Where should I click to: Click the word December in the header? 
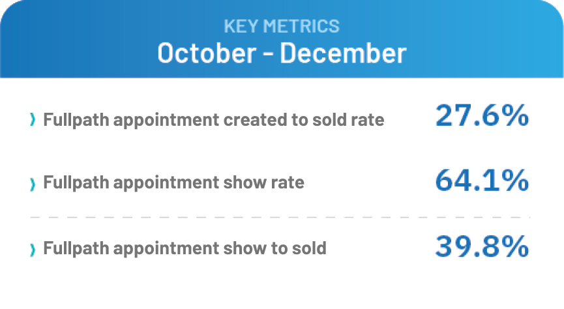coord(343,53)
